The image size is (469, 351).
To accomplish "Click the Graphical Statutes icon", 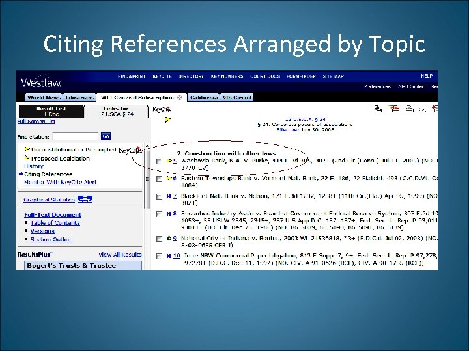I will pyautogui.click(x=85, y=200).
